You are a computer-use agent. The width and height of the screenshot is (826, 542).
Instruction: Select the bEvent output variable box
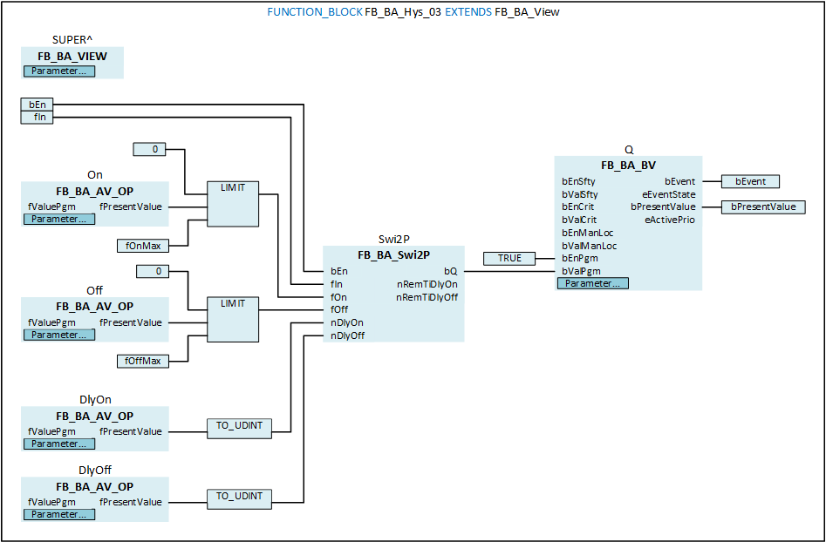click(x=750, y=181)
